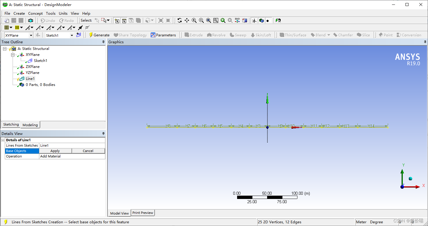
Task: Toggle the display model cube icon
Action: [x=261, y=20]
